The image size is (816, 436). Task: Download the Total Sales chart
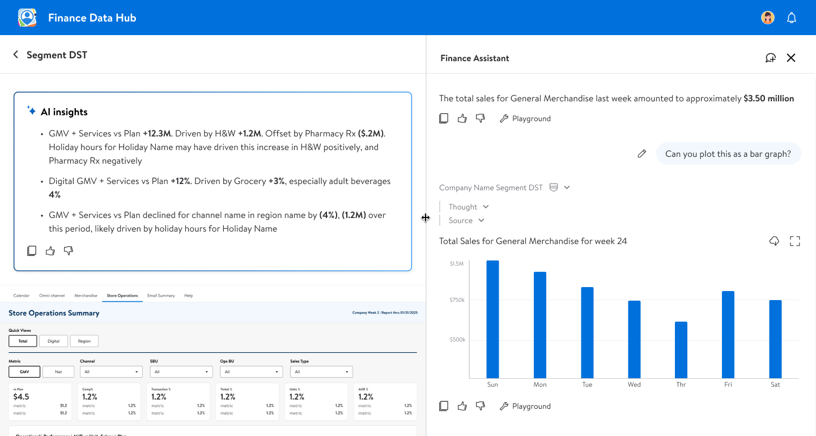[x=774, y=241]
